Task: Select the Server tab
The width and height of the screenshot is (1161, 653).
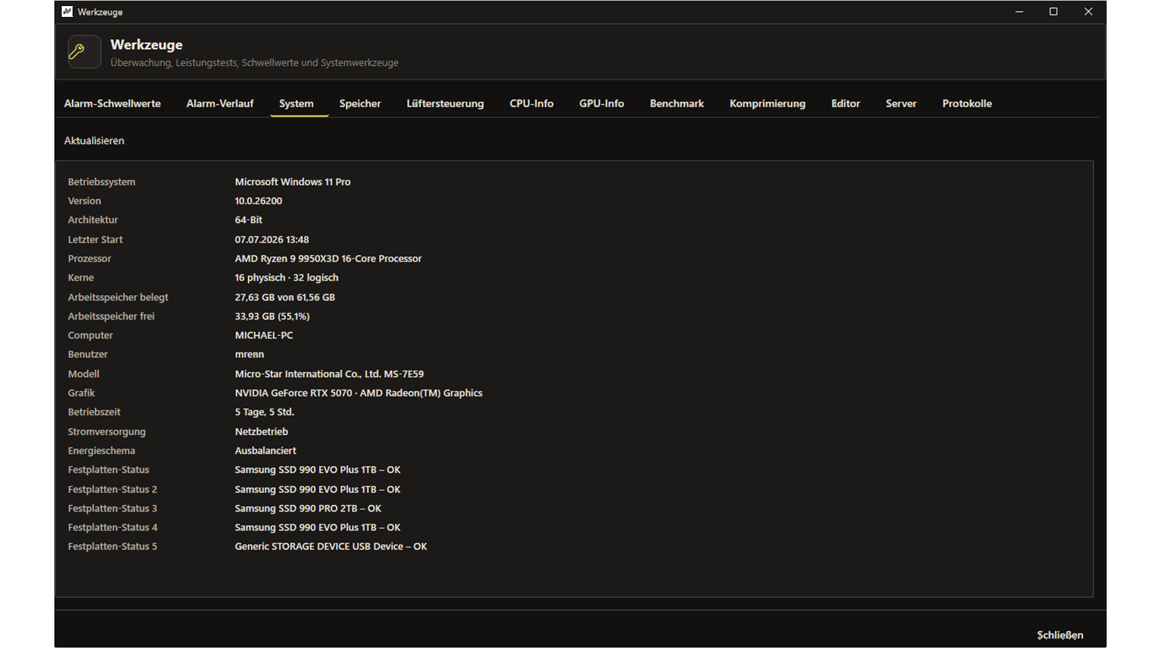Action: pyautogui.click(x=901, y=103)
